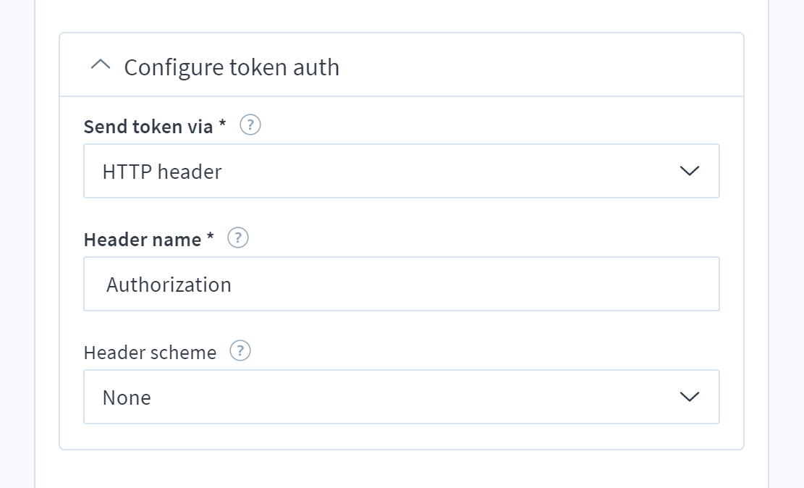Click the HTTP header selected value
The height and width of the screenshot is (488, 804).
[162, 172]
